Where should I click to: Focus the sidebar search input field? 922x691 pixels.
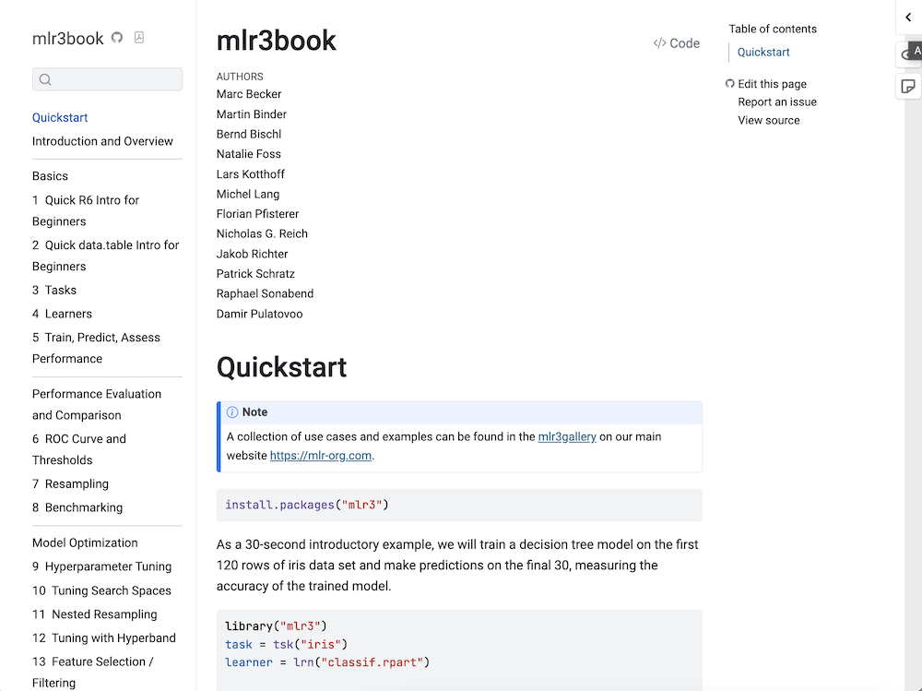click(x=115, y=80)
